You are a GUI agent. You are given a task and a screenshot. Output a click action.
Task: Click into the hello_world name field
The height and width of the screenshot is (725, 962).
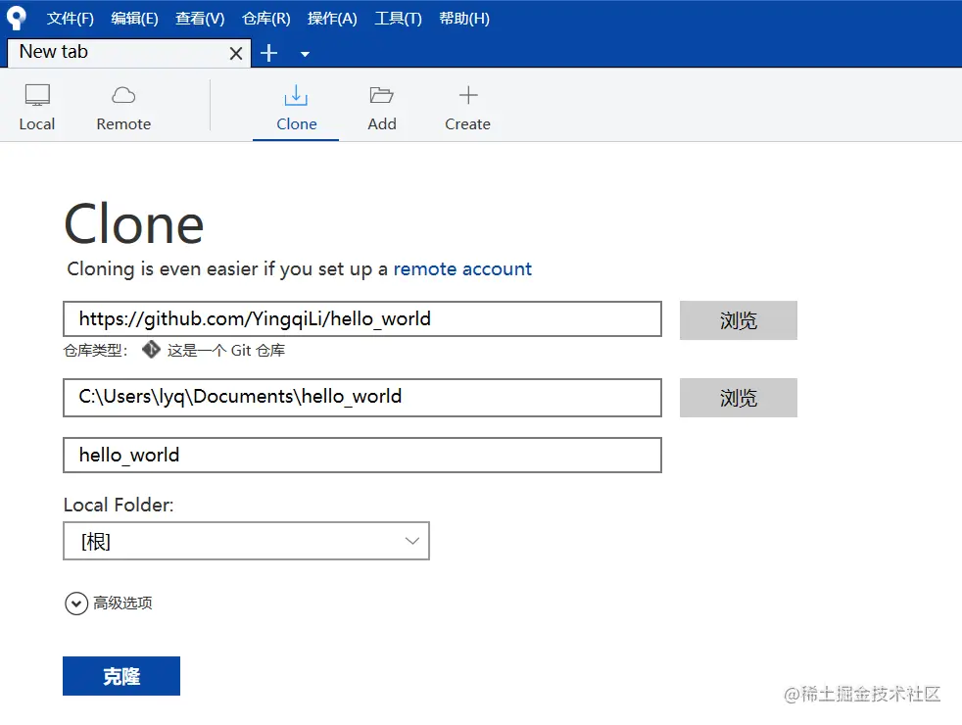click(x=362, y=456)
